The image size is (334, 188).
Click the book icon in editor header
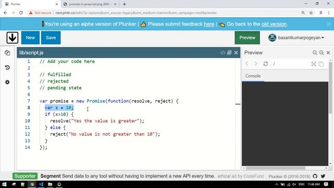click(x=229, y=53)
